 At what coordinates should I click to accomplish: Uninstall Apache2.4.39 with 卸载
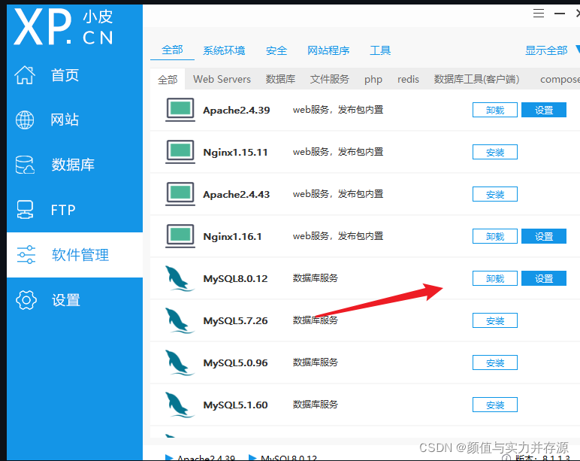coord(495,110)
